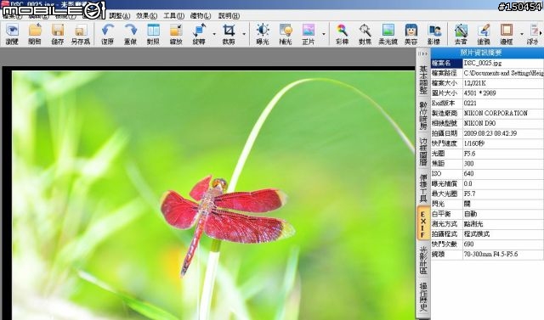Screen dimensions: 544x320
Task: Switch to the 基本調整 side tab
Action: tap(423, 80)
